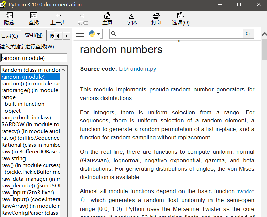Select 'RawArray() (in module r' entry
267x217 pixels.
pyautogui.click(x=31, y=206)
